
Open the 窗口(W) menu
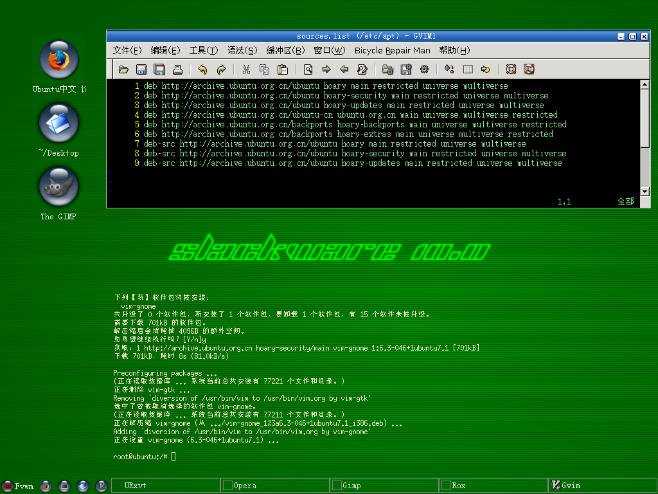coord(330,50)
